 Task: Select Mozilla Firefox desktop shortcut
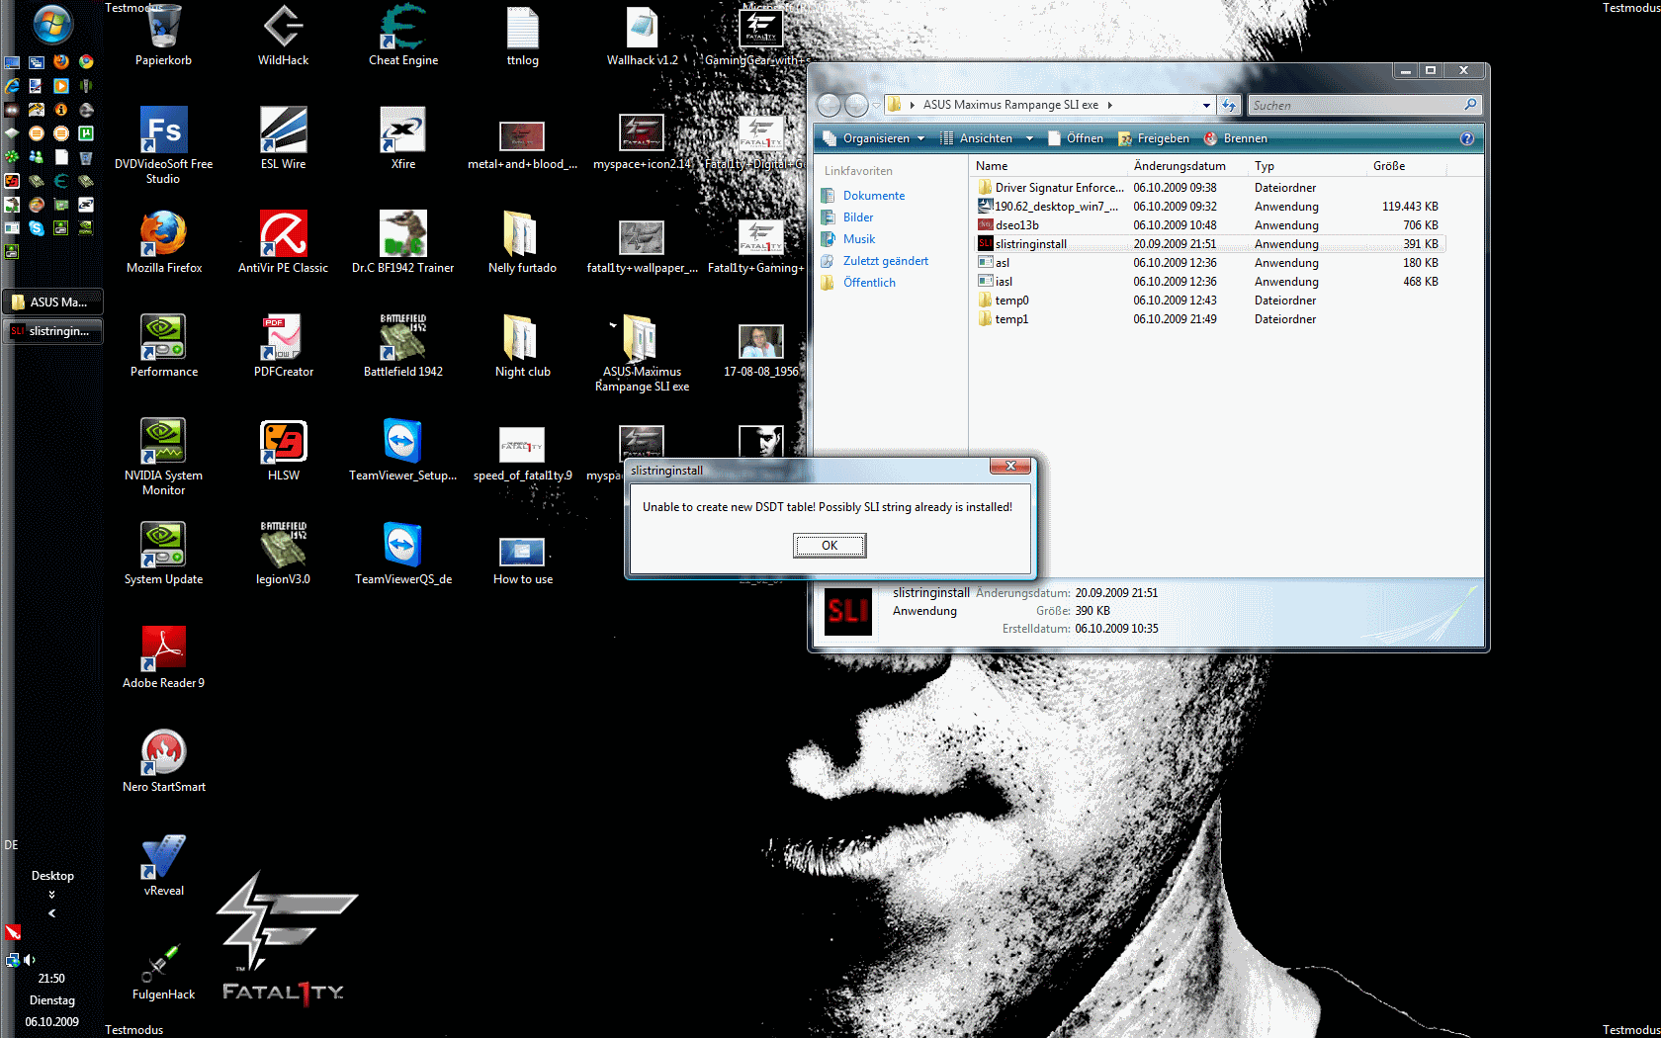tap(164, 242)
